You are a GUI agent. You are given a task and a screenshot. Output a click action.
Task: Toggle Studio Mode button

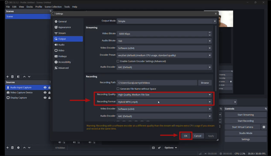click(246, 133)
